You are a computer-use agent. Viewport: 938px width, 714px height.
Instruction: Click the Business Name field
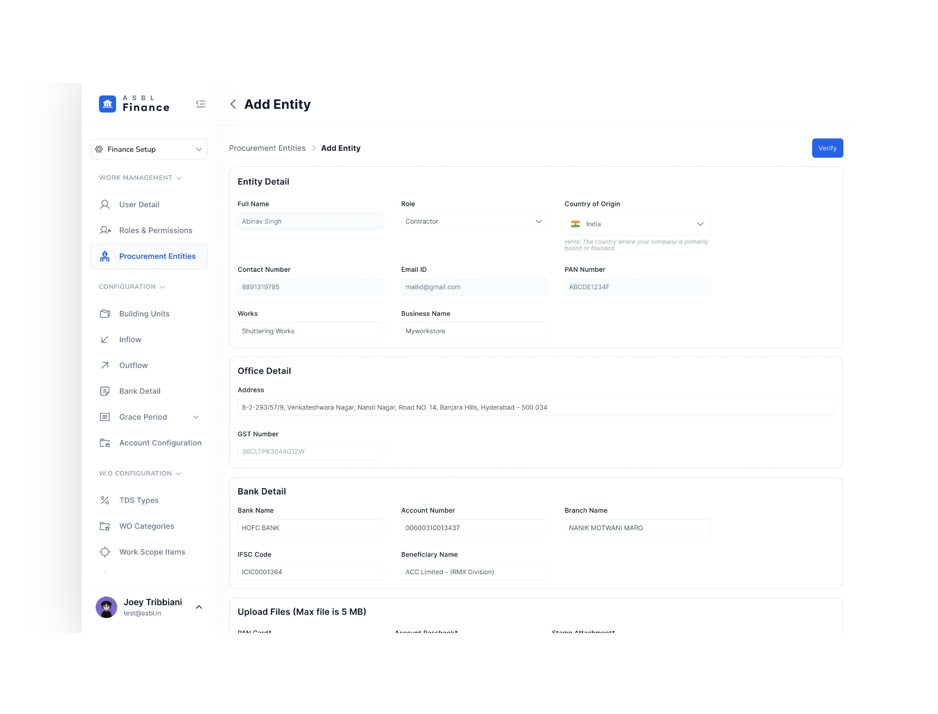pyautogui.click(x=474, y=331)
